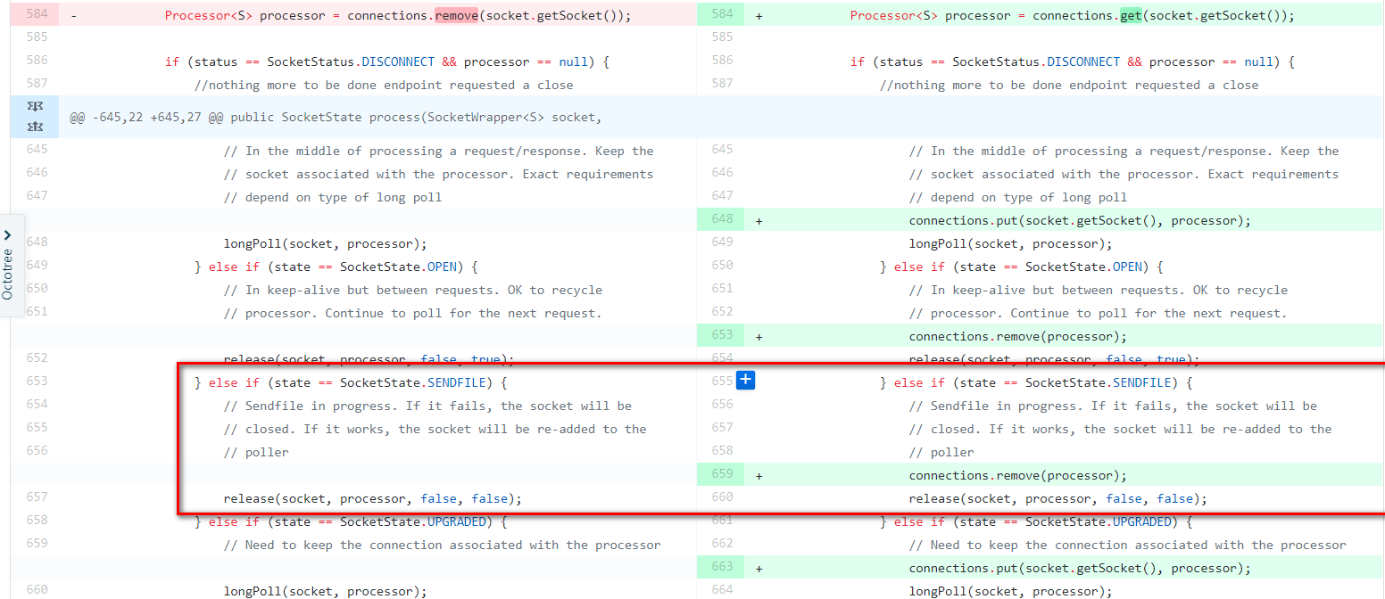The image size is (1385, 599).
Task: Select green added line number 659
Action: coord(722,475)
